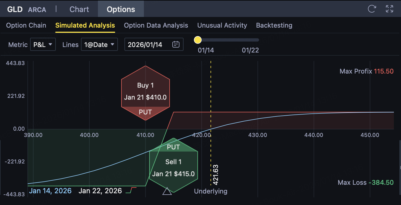Open the Option Chain tab
Viewport: 401px width, 205px height.
tap(26, 25)
